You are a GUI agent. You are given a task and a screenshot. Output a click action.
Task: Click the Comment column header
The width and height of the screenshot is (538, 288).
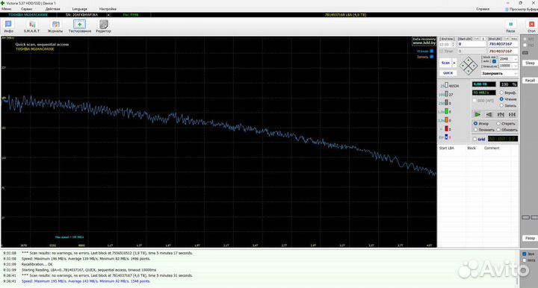coord(492,148)
